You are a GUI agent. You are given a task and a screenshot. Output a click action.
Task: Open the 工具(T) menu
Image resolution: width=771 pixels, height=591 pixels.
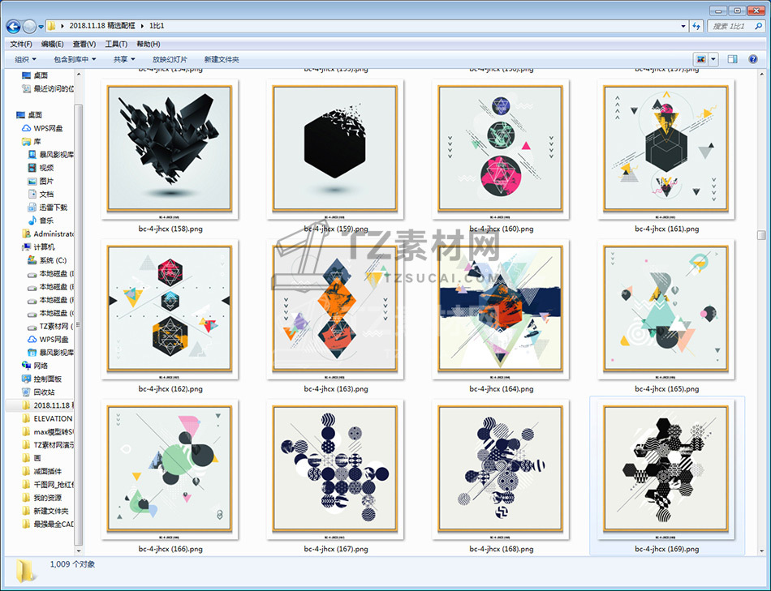(x=116, y=44)
